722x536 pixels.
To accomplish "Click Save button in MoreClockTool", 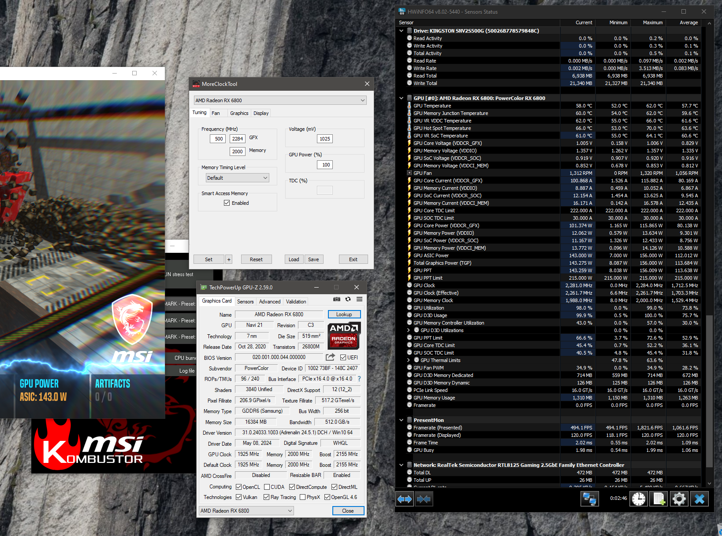I will 313,259.
